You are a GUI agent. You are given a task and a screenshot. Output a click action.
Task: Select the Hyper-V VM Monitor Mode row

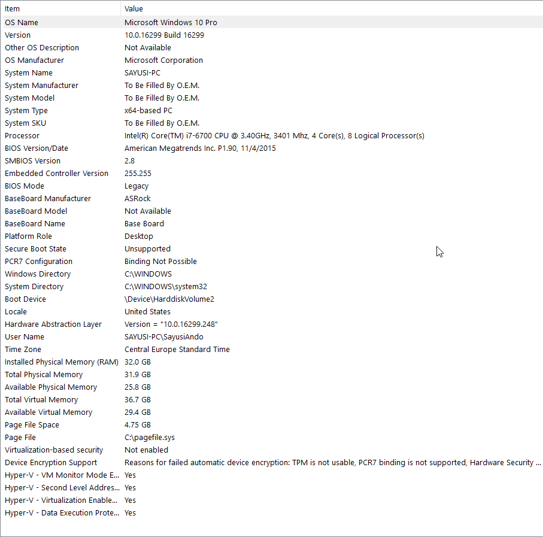pos(273,475)
